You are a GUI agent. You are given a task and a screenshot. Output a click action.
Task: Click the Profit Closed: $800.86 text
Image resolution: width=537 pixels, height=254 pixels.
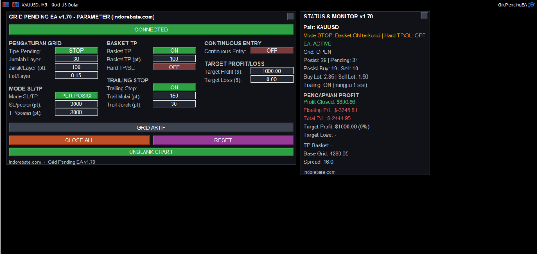pyautogui.click(x=329, y=102)
